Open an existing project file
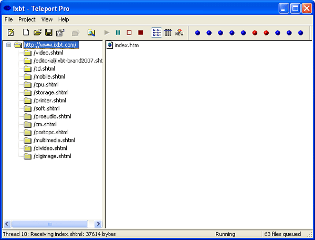This screenshot has width=315, height=240. click(x=37, y=32)
